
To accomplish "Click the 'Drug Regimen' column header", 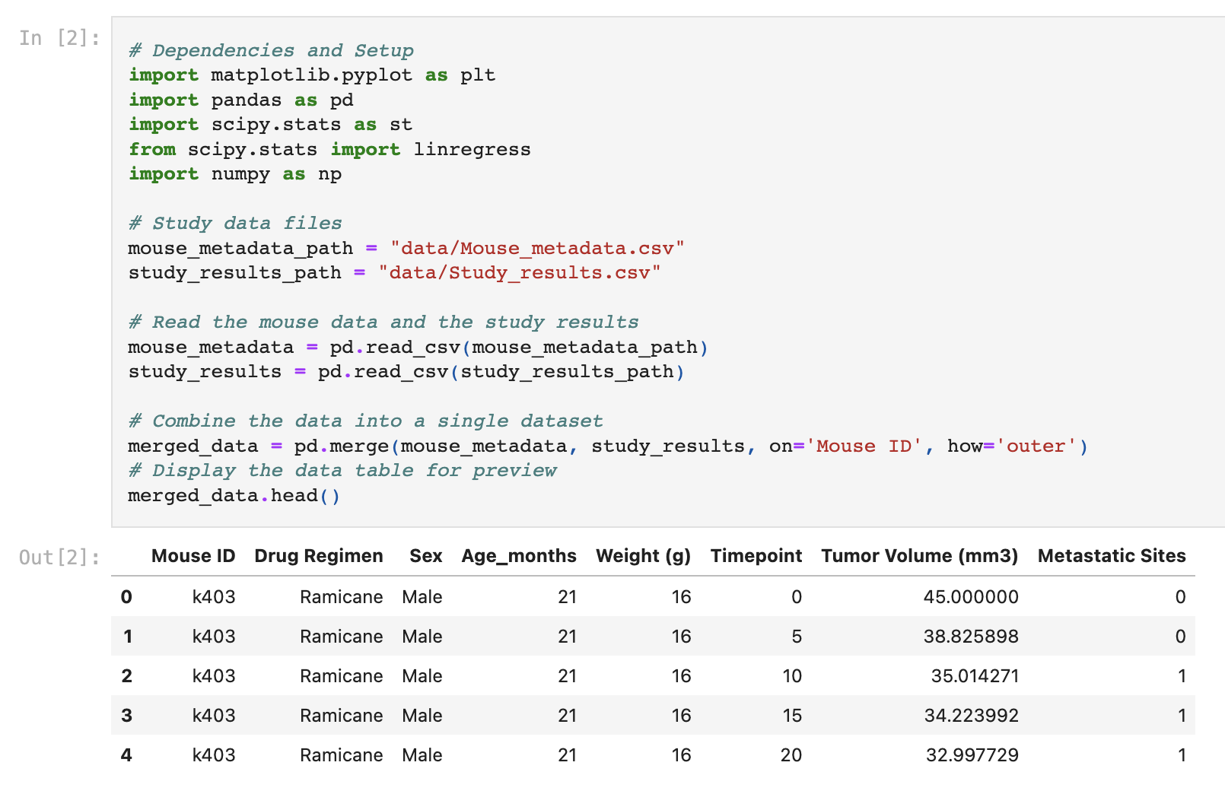I will pyautogui.click(x=318, y=556).
